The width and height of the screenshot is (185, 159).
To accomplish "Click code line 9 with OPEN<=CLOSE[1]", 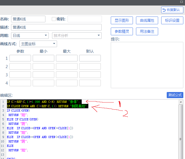I will coord(40,137).
